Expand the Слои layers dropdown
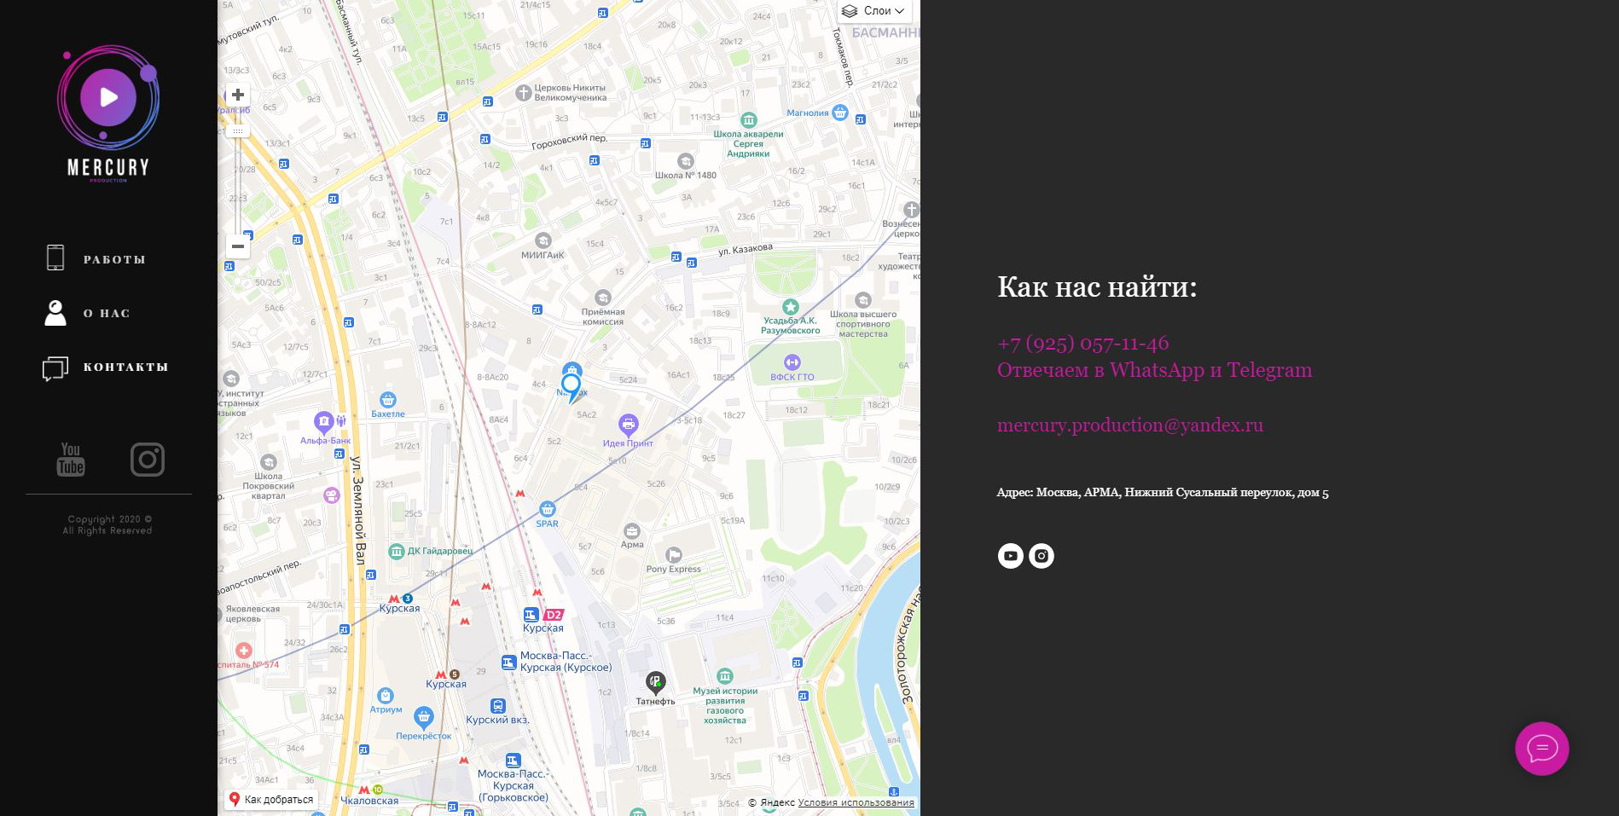The image size is (1619, 816). coord(873,11)
